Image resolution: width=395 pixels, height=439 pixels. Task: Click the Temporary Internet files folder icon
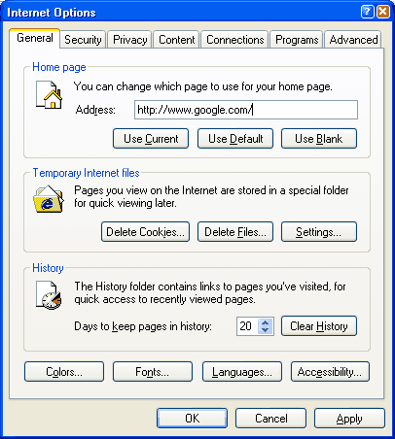coord(49,199)
